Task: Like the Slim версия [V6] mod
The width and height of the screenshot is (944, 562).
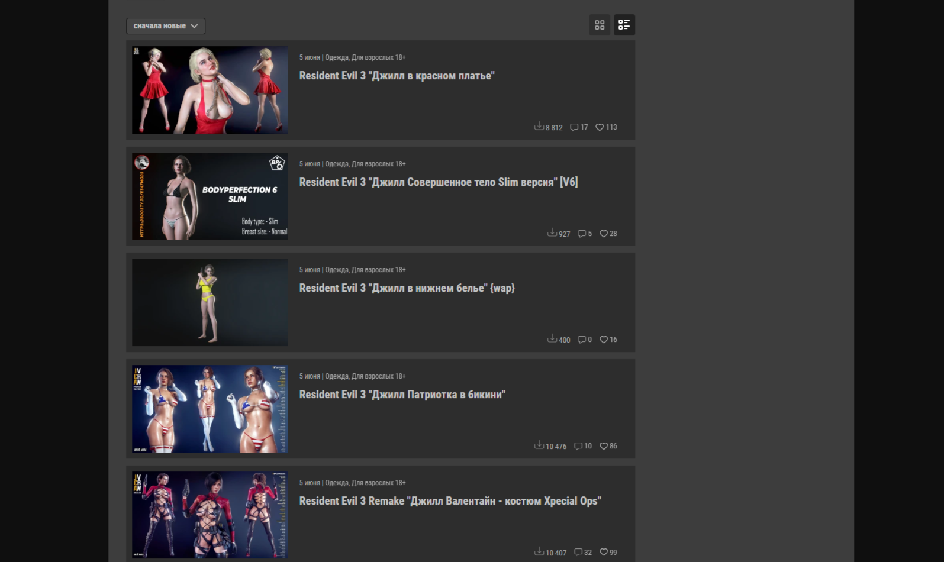Action: (604, 234)
